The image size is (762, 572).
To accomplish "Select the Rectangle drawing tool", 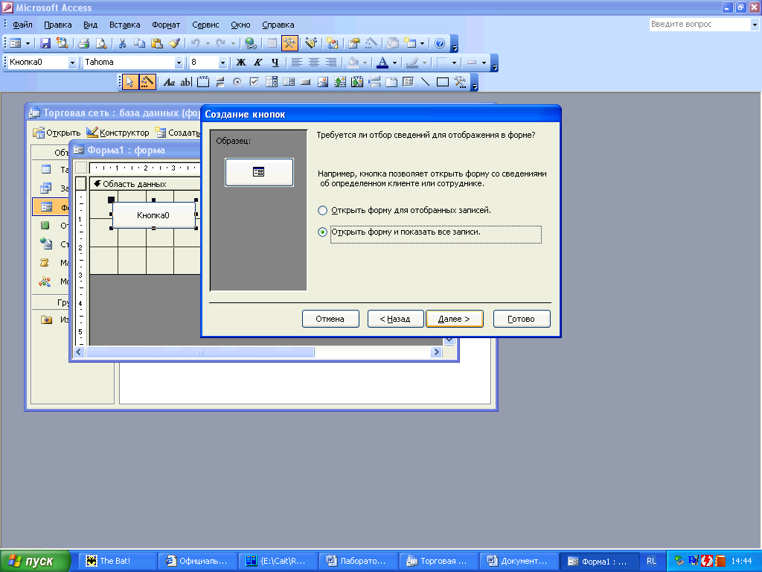I will [x=443, y=82].
